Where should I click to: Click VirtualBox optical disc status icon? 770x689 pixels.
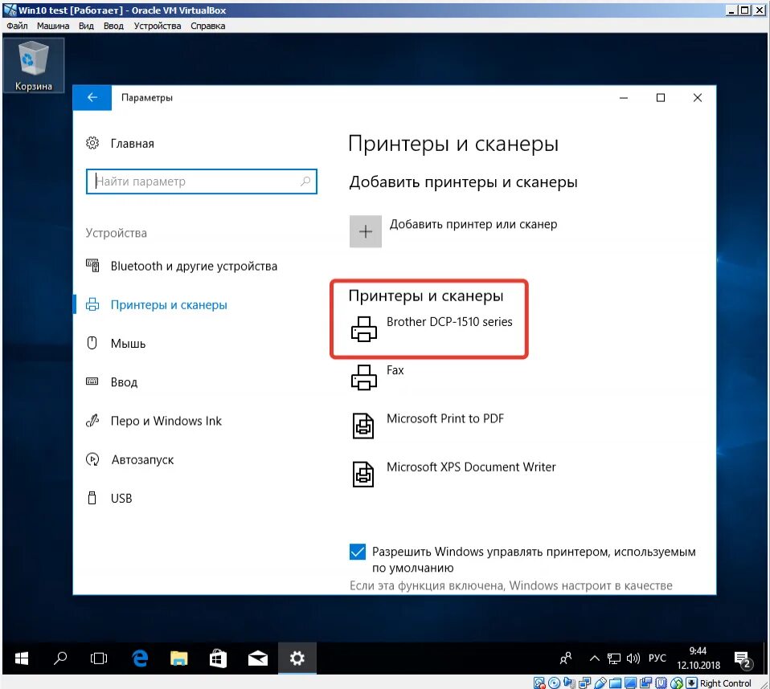[x=555, y=683]
